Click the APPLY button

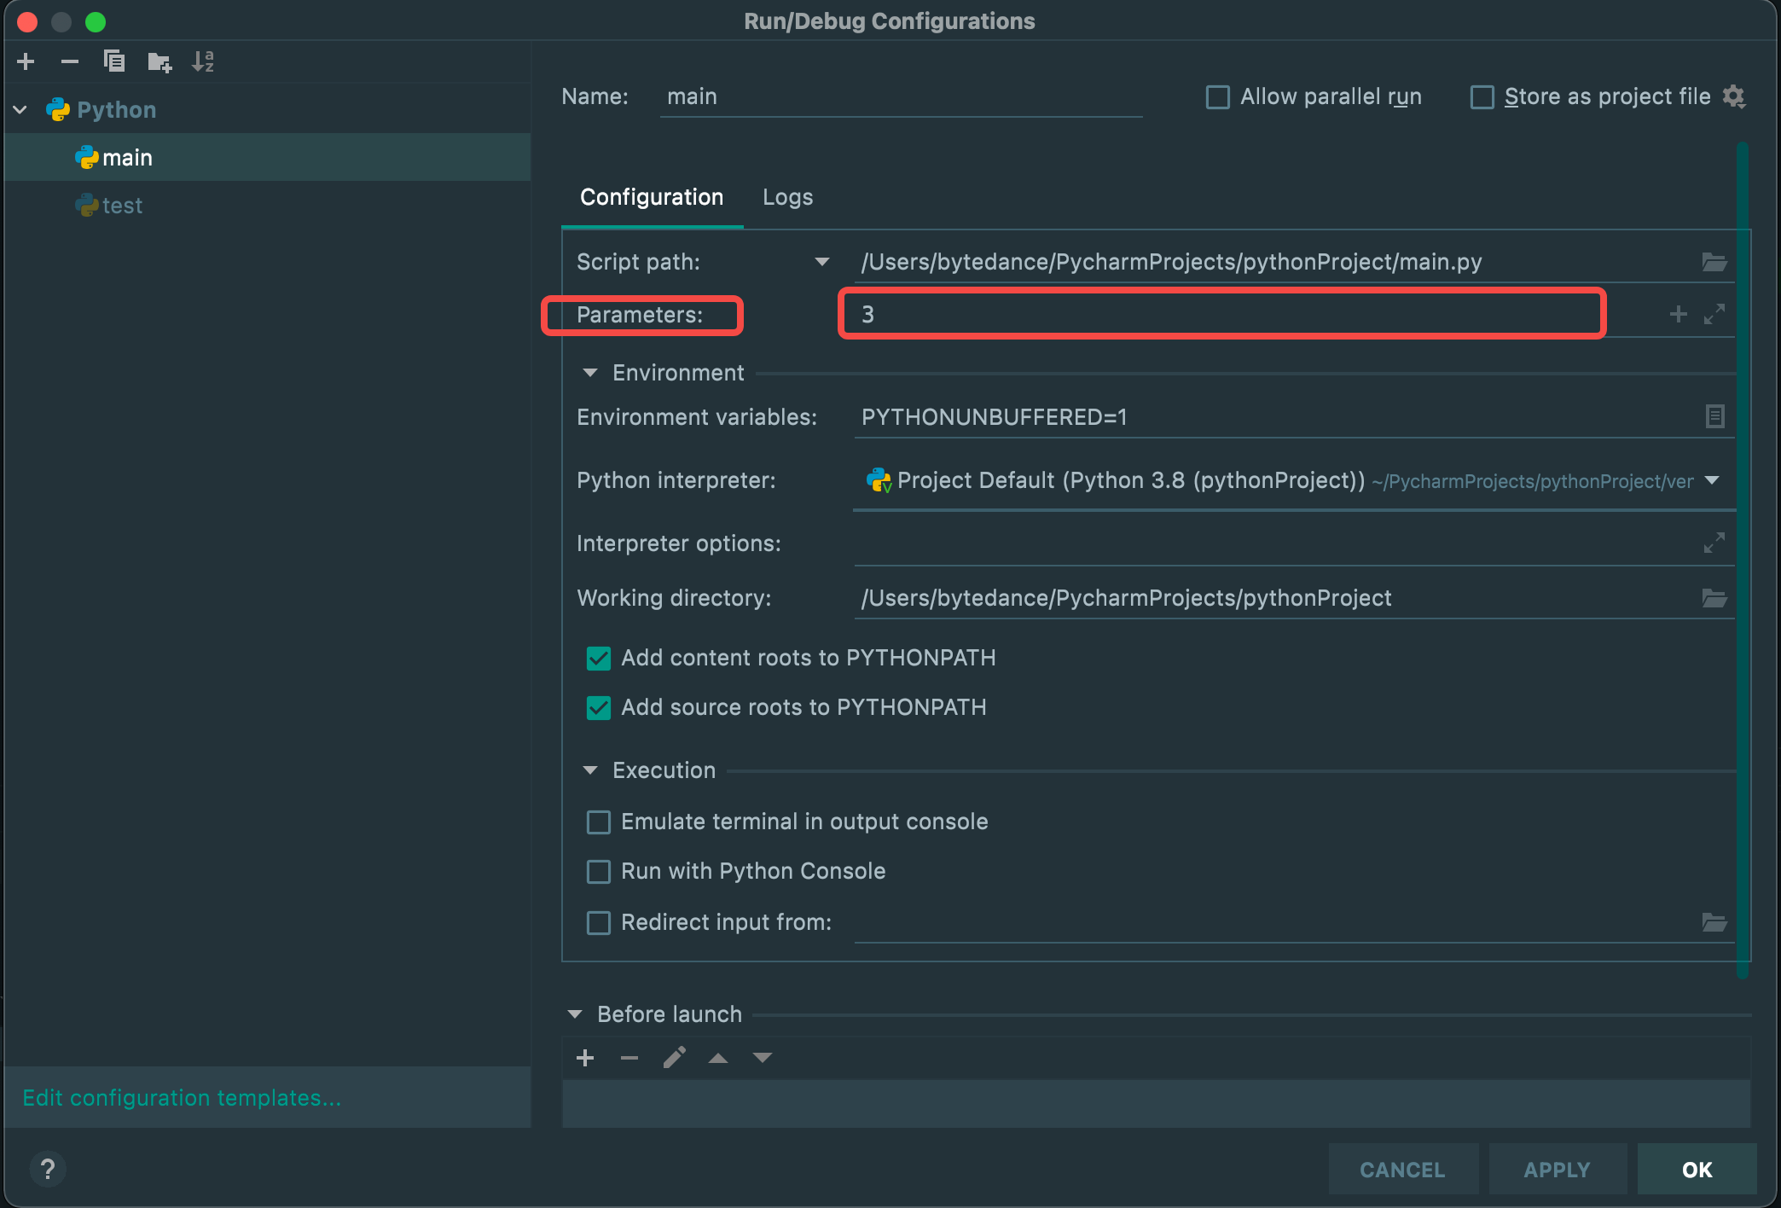click(x=1558, y=1170)
